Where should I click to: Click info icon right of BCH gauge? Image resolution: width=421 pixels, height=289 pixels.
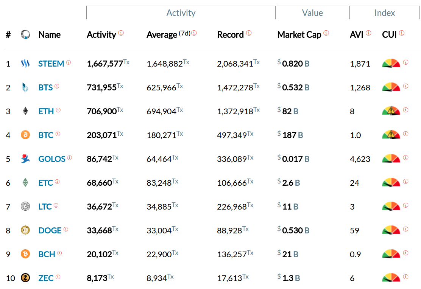pyautogui.click(x=406, y=253)
